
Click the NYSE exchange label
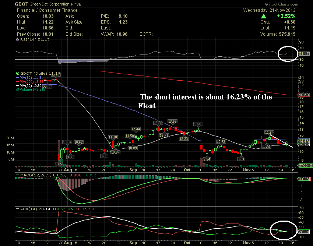77,4
